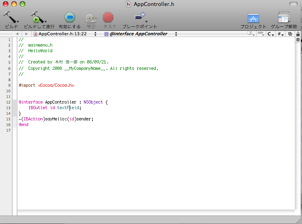This screenshot has height=224, width=302.
Task: Click the __MyCompanyName__ copyright text
Action: (86, 69)
